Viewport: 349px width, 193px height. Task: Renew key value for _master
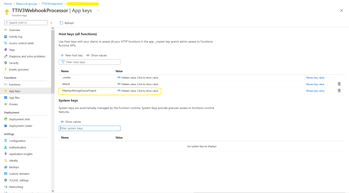(315, 78)
